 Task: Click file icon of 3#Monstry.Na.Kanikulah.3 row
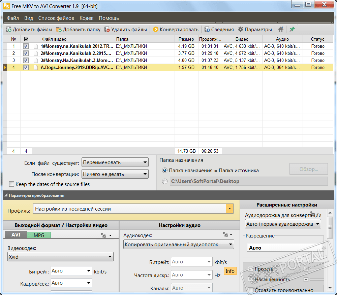[x=36, y=61]
